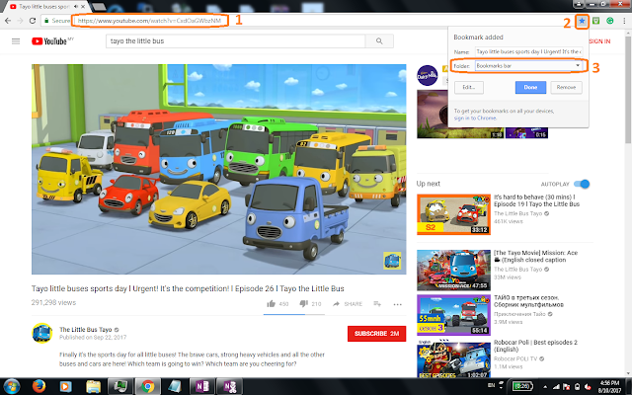Click the Remove bookmark button

[x=566, y=87]
